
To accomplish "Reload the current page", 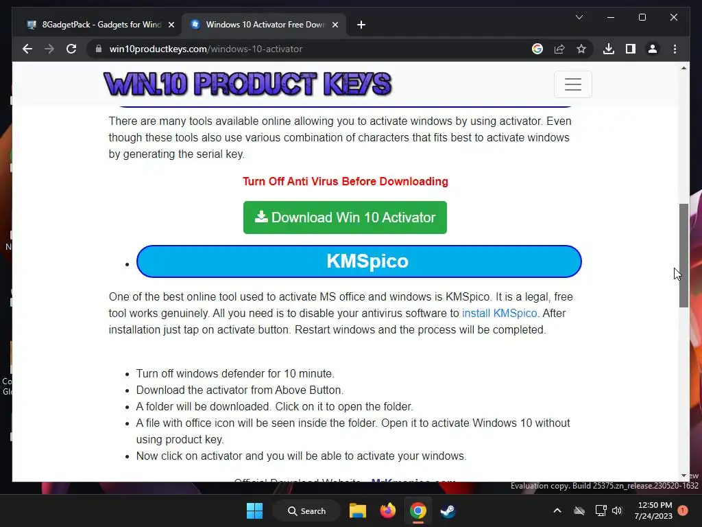I will point(71,49).
